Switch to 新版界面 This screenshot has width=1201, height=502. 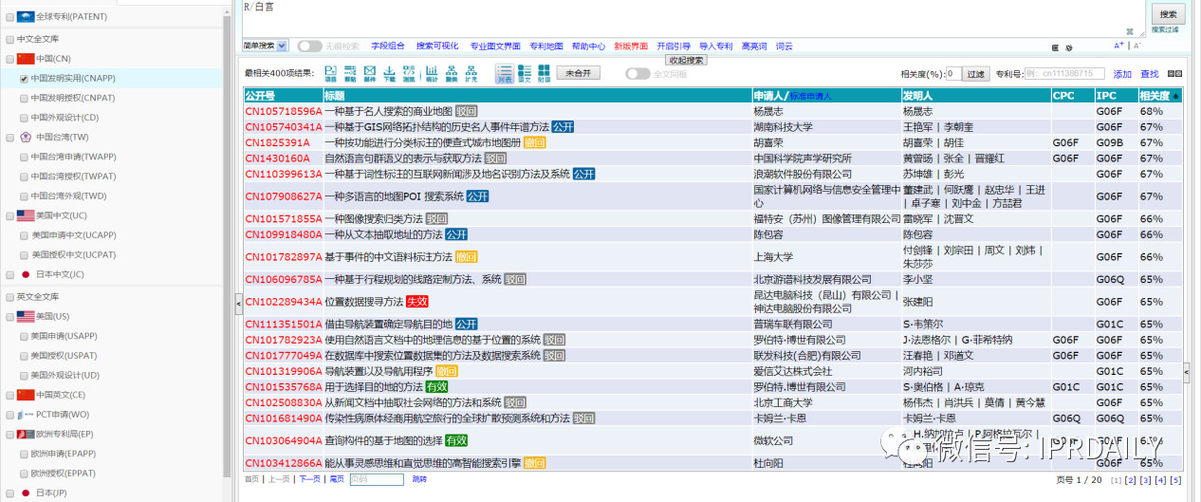(631, 46)
